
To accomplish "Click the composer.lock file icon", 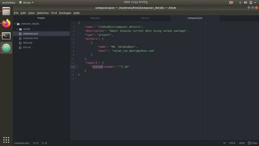I will click(x=20, y=38).
